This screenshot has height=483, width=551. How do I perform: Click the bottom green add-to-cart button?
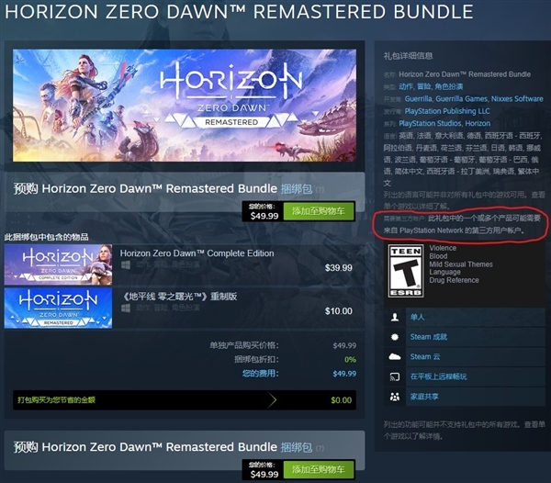pos(319,469)
